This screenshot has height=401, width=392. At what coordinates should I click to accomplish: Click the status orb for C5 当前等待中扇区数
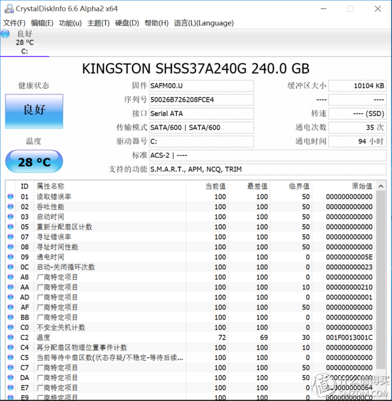pyautogui.click(x=10, y=357)
